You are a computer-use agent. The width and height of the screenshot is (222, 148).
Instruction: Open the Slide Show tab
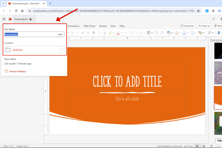(89, 26)
